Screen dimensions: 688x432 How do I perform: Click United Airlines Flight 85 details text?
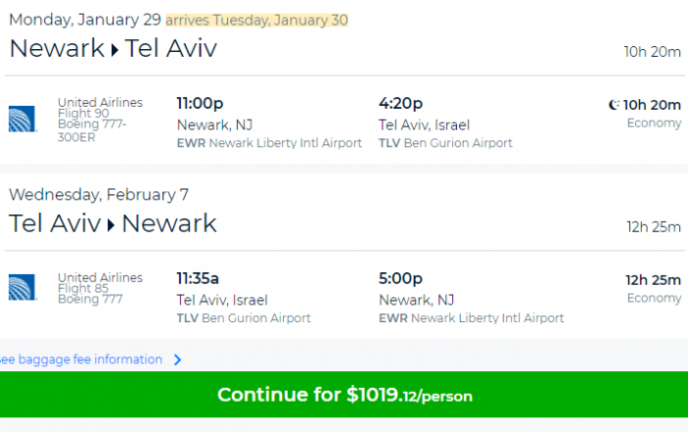click(x=100, y=288)
